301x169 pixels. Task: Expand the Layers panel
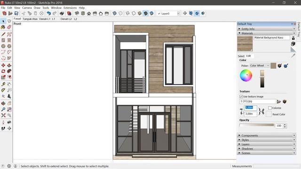[x=239, y=144]
